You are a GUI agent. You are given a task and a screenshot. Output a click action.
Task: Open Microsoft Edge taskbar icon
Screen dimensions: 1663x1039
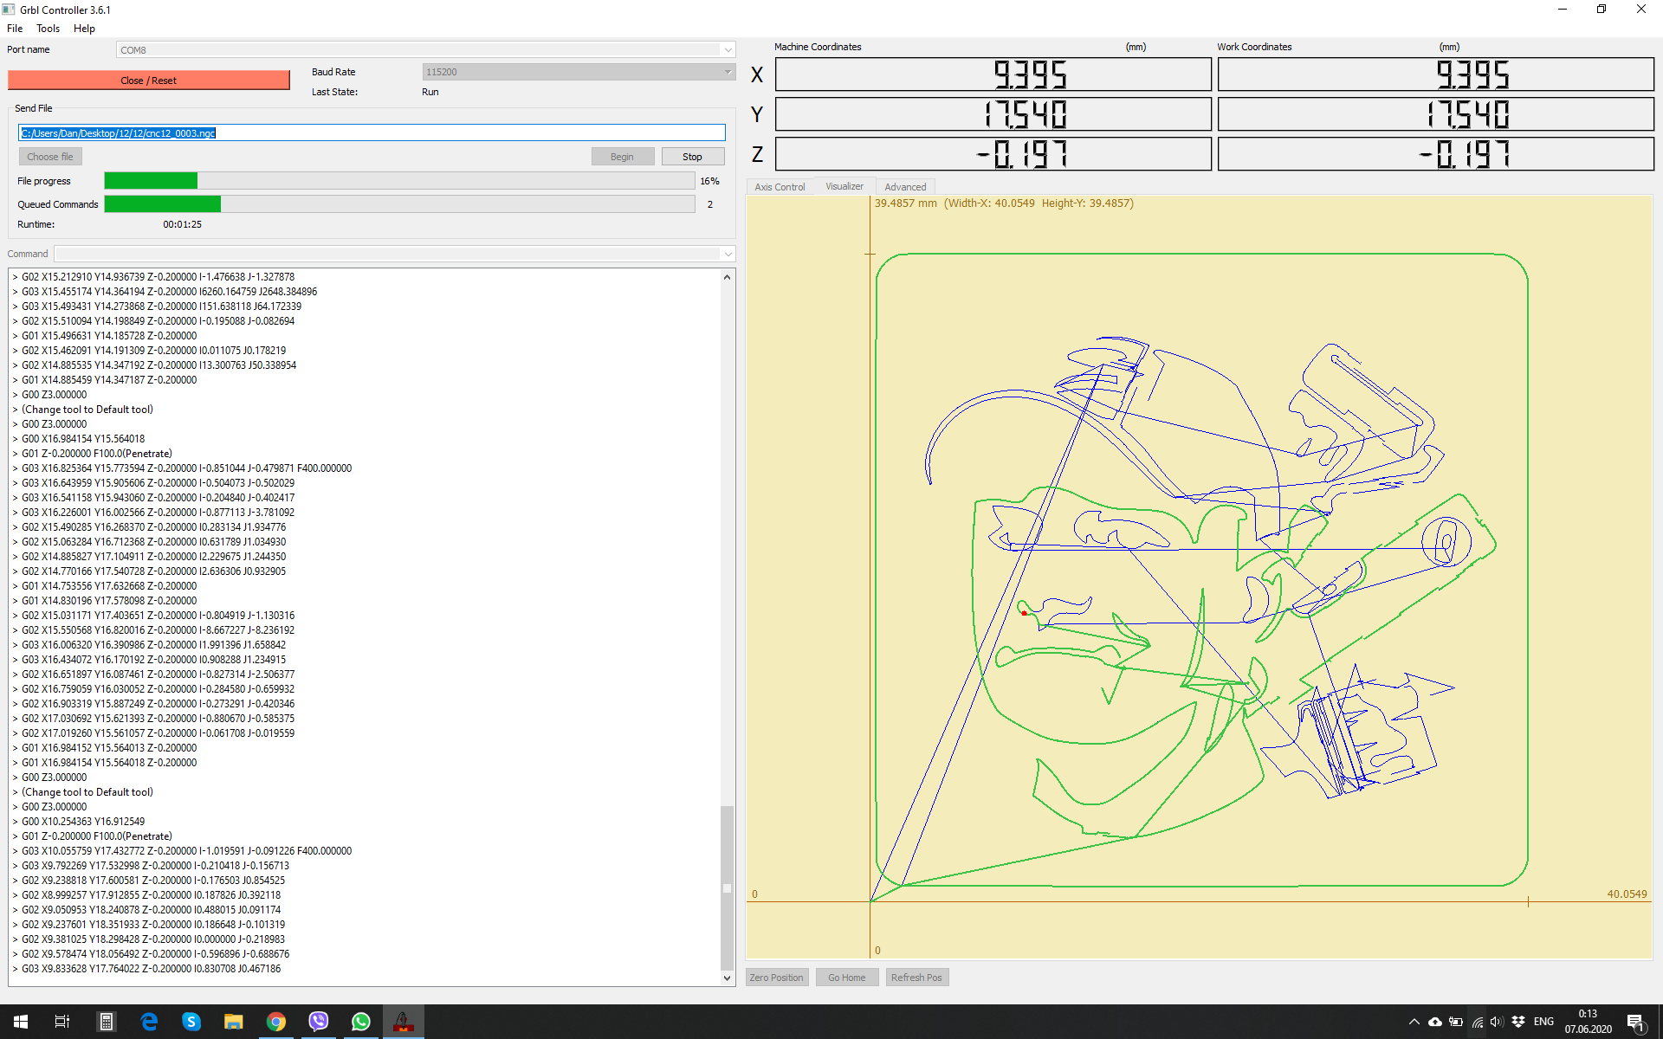[x=149, y=1022]
